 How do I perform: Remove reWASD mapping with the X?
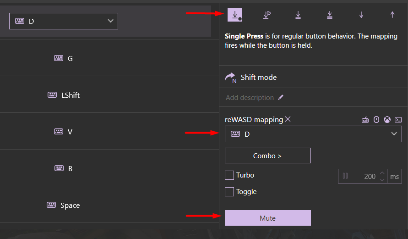tap(288, 119)
